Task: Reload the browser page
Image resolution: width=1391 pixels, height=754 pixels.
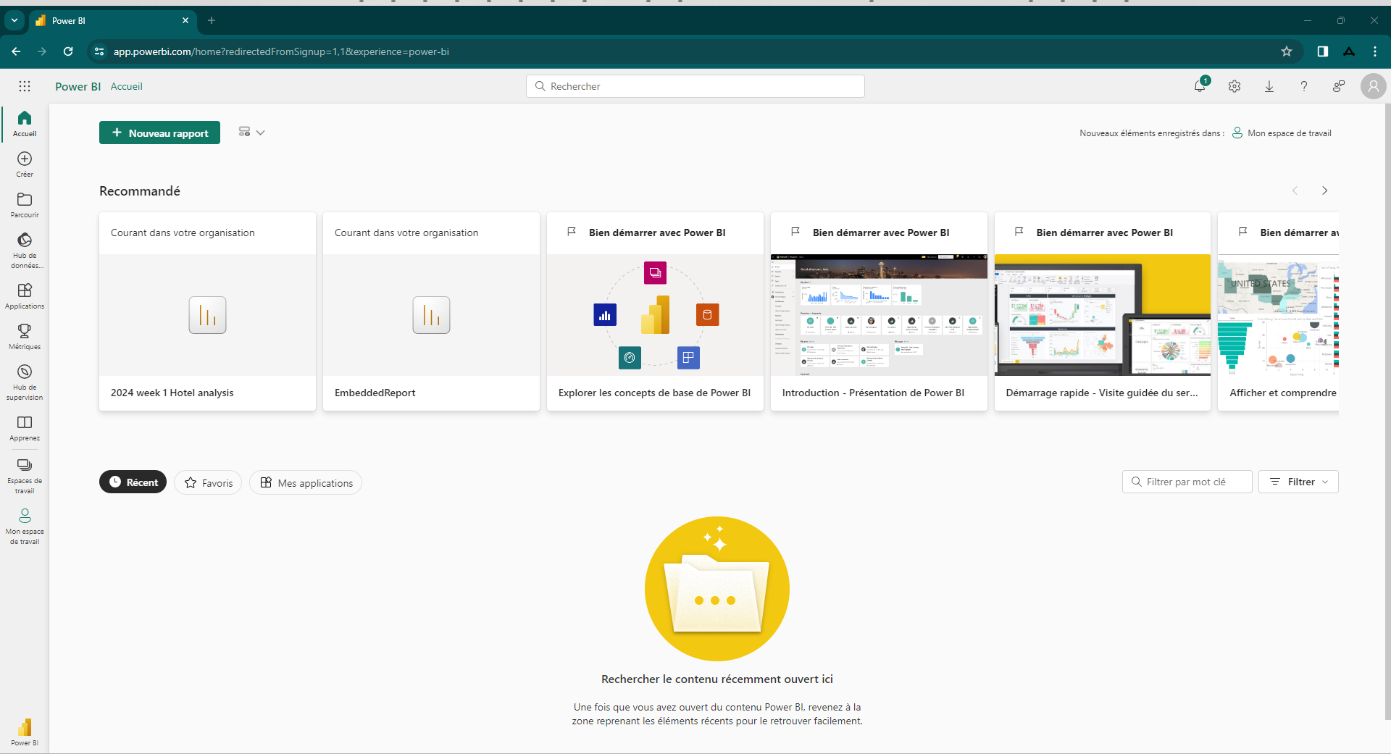Action: [68, 51]
